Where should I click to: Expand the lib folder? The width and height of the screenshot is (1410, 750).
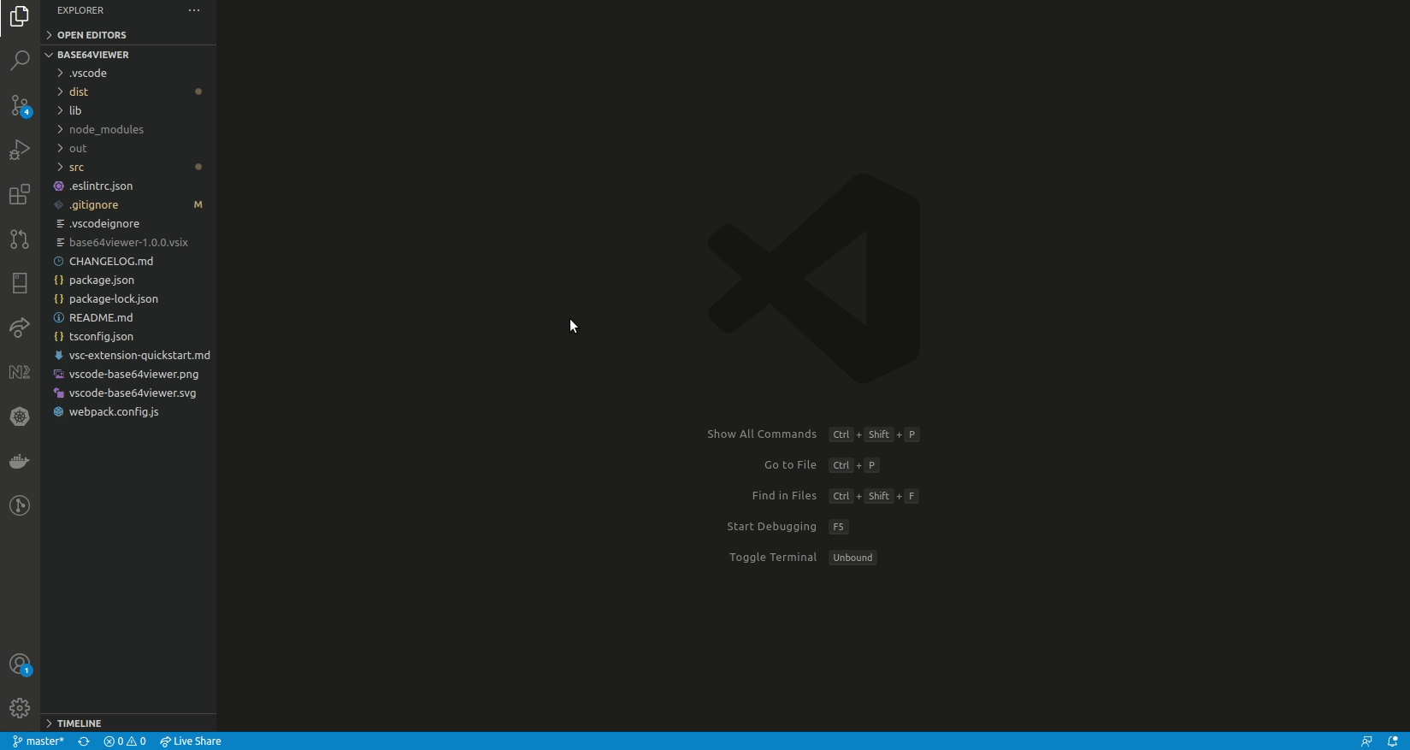coord(128,110)
